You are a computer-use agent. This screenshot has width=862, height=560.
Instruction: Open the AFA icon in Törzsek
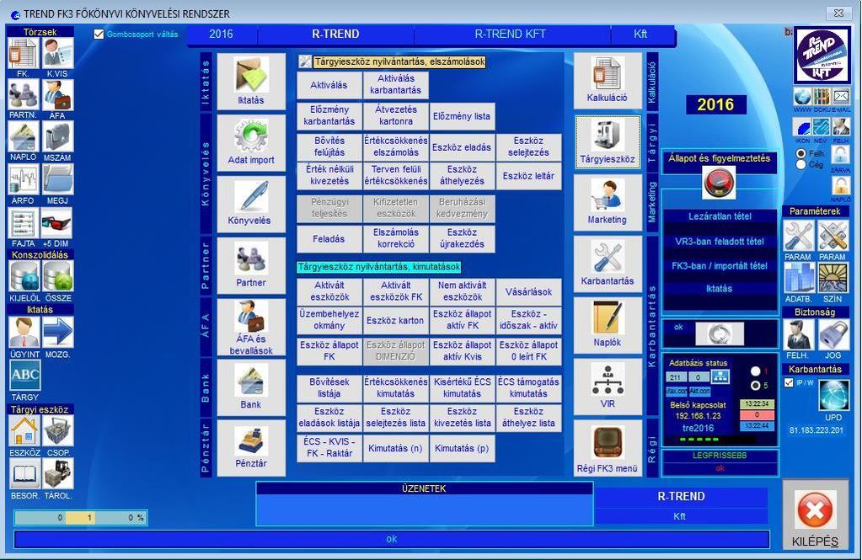[x=57, y=95]
